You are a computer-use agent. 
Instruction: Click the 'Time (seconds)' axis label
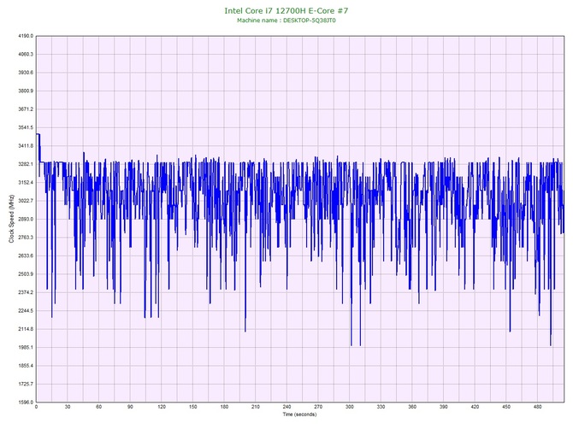[299, 414]
